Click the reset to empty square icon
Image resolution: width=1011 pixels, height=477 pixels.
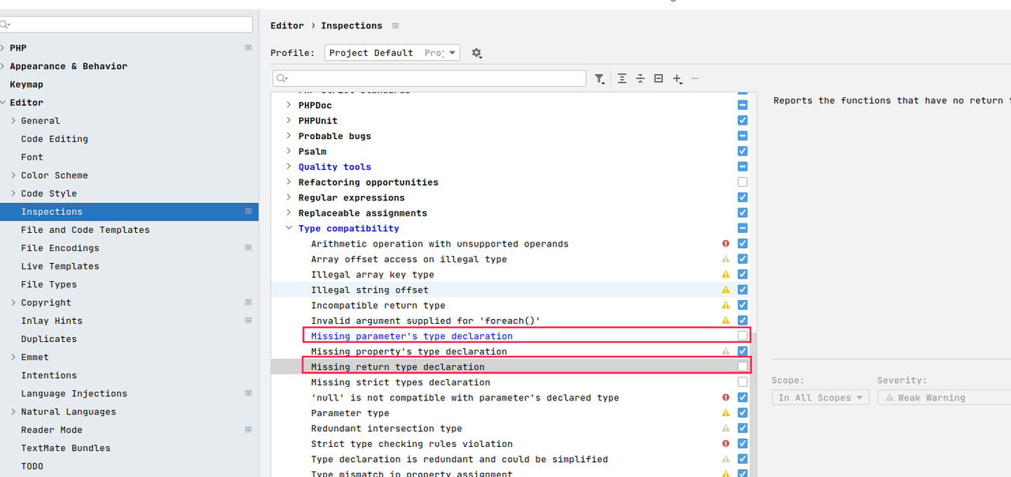659,79
